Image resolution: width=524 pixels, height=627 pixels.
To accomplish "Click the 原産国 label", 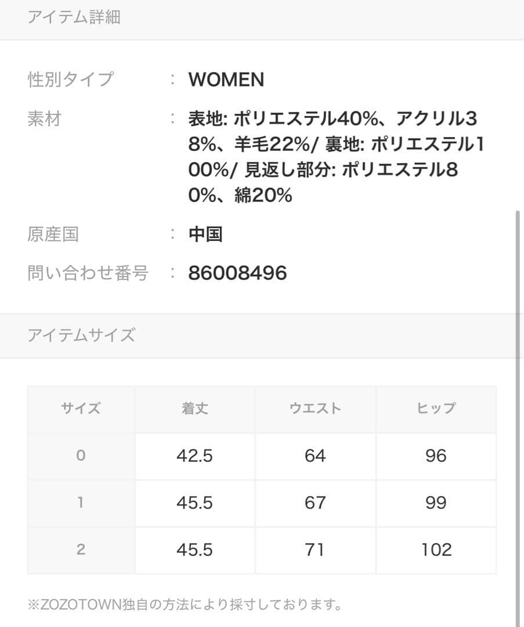I will pos(53,235).
